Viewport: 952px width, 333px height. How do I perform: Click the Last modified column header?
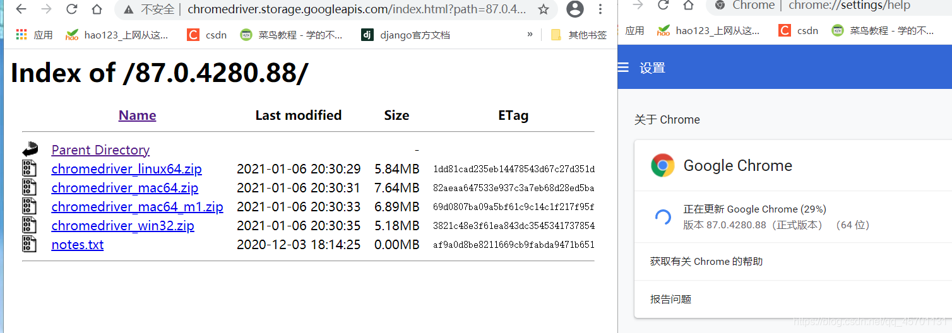299,115
